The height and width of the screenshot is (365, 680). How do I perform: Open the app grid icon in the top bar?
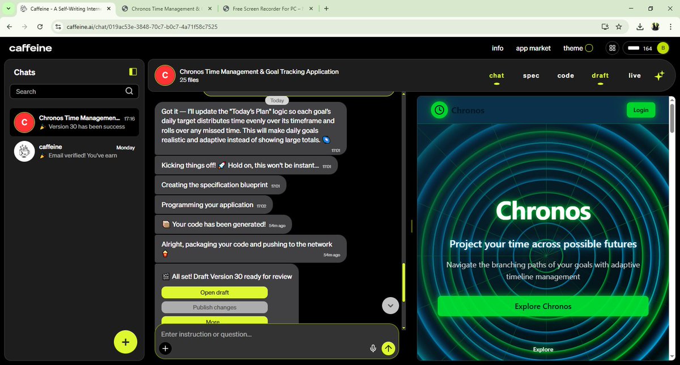click(x=612, y=48)
